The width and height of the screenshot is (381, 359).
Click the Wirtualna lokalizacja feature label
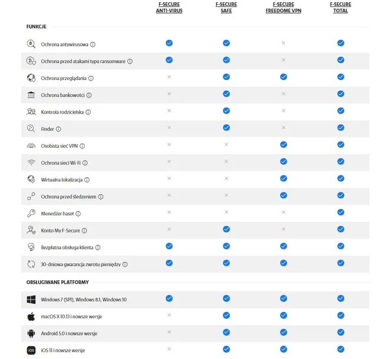tap(61, 179)
